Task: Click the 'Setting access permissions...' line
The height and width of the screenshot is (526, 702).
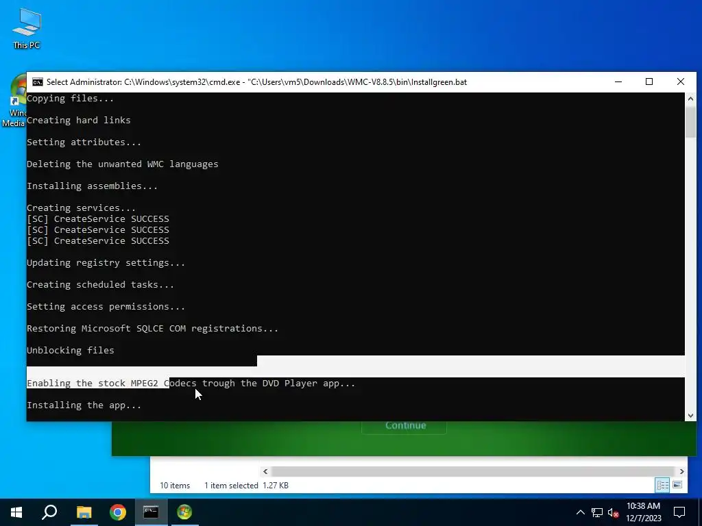Action: tap(106, 306)
